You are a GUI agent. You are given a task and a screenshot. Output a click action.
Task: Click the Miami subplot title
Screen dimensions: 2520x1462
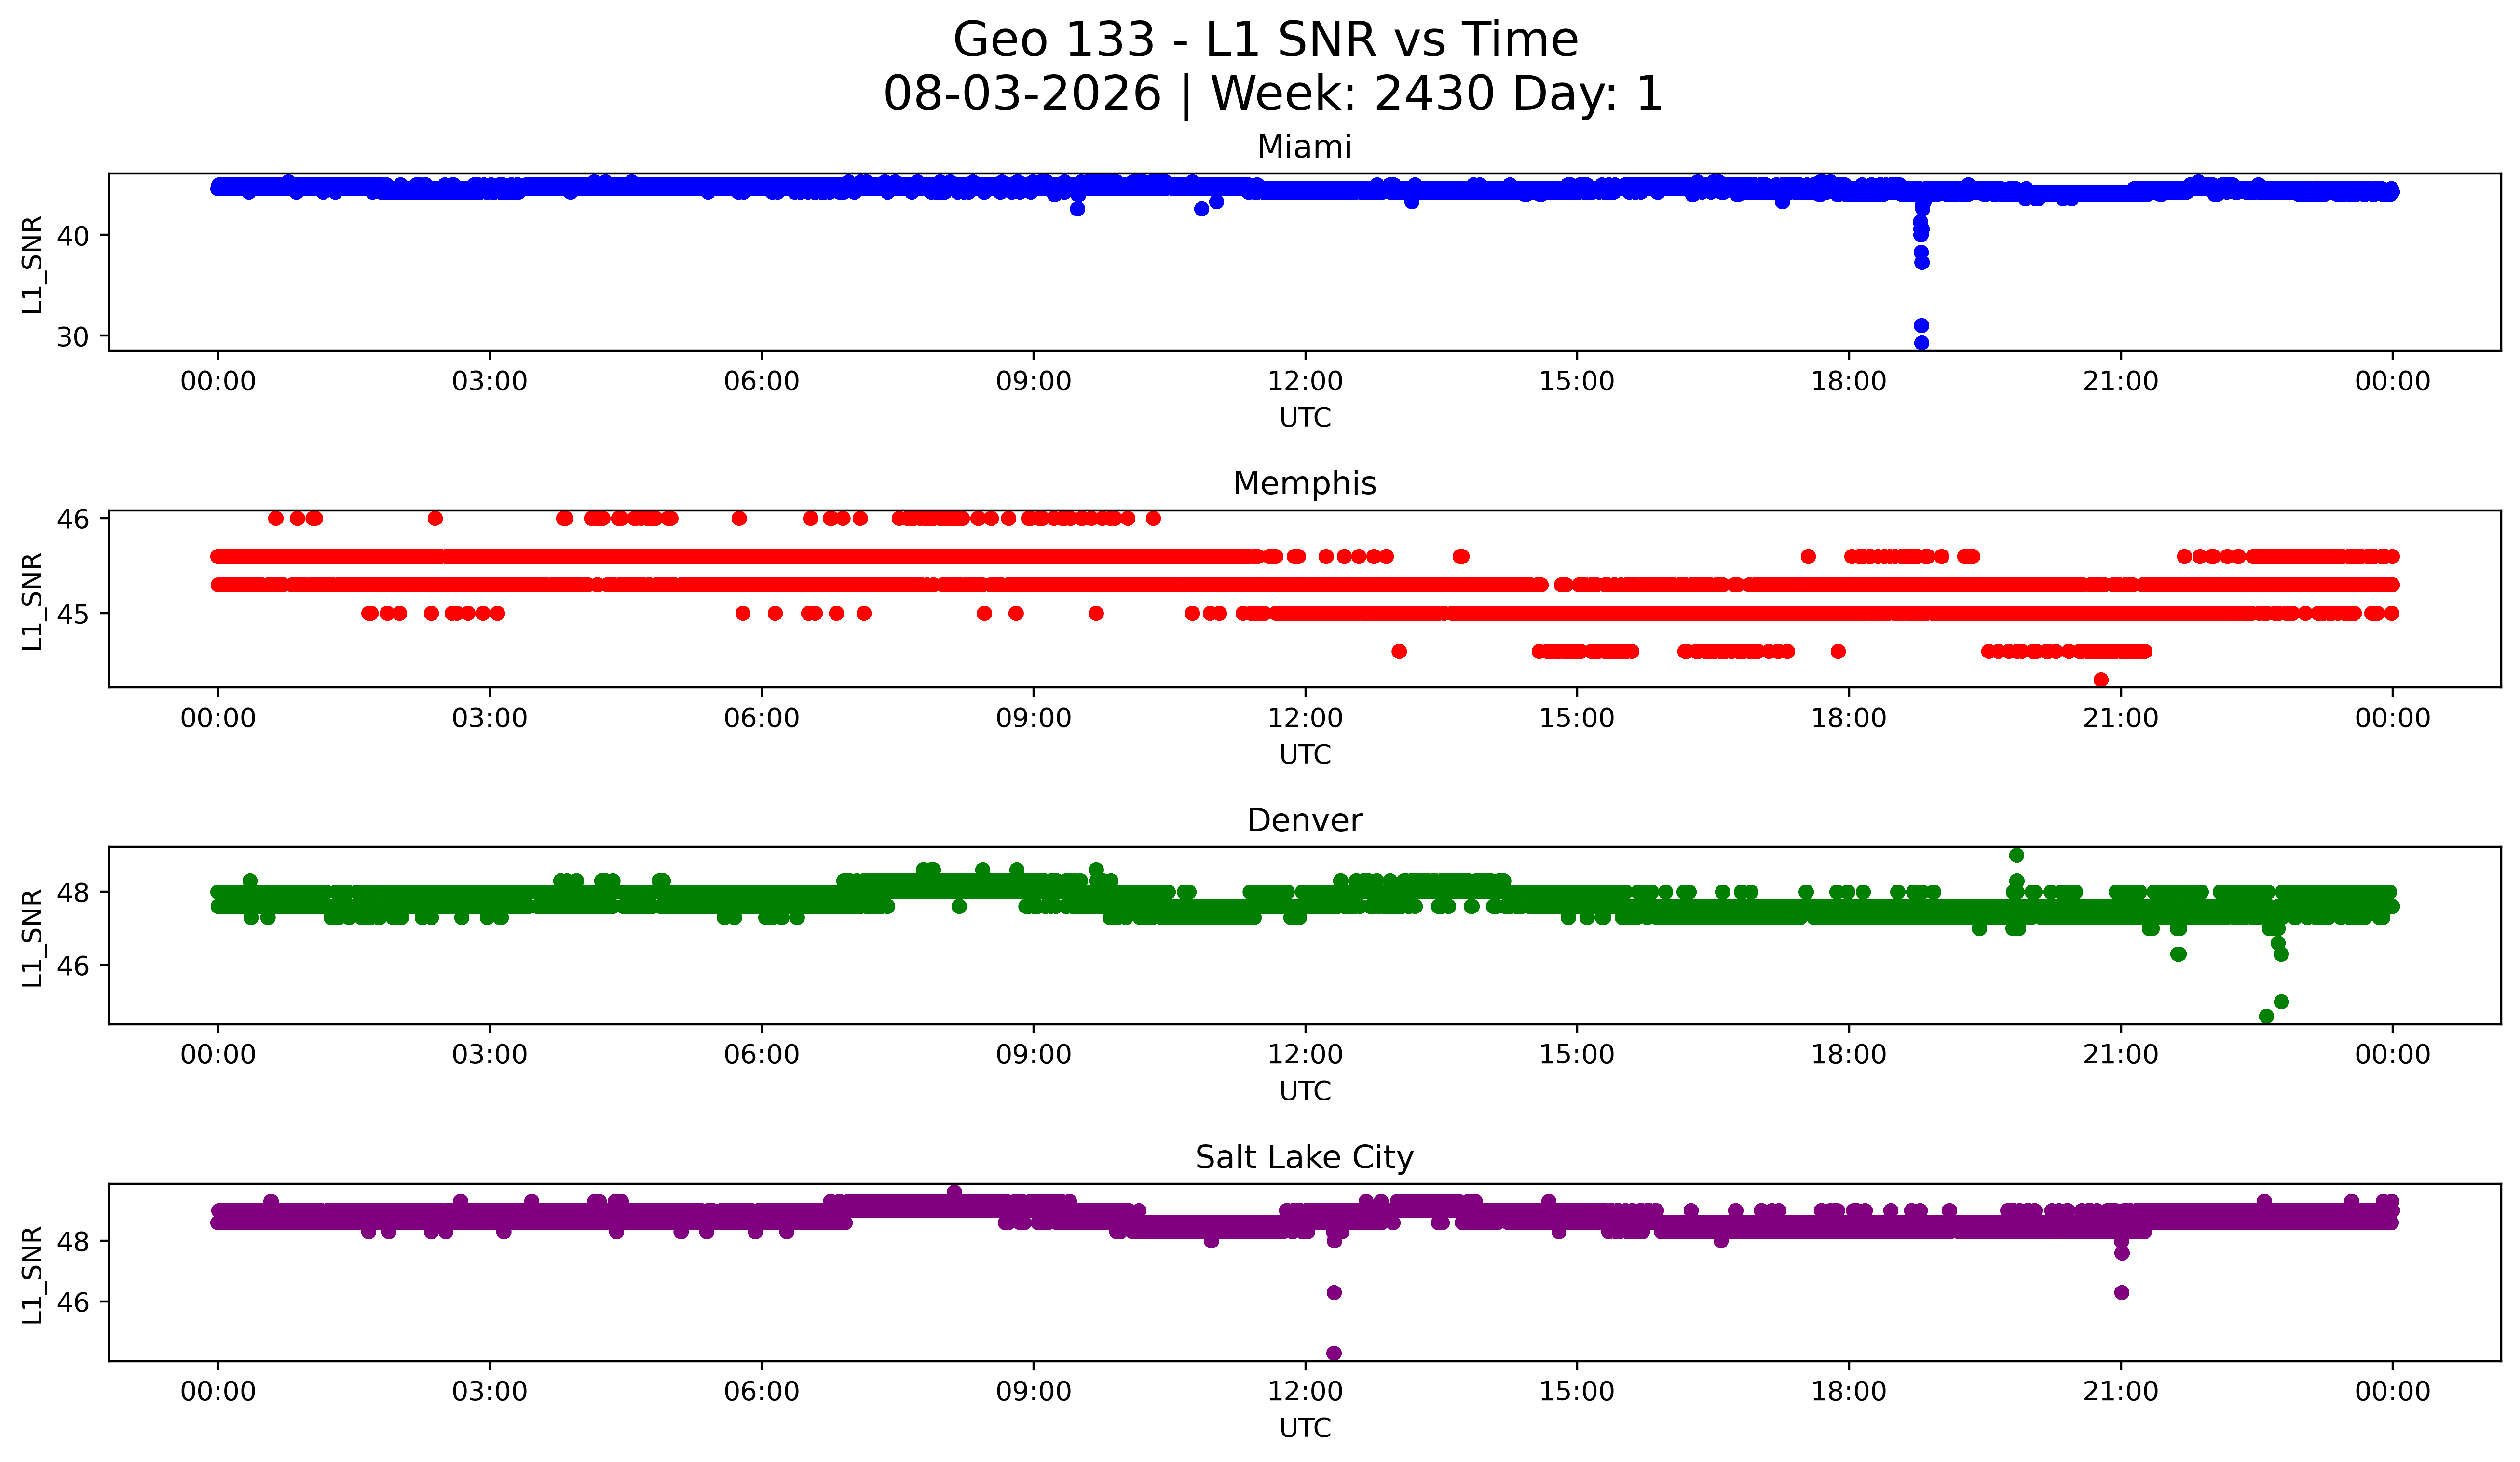[1304, 147]
